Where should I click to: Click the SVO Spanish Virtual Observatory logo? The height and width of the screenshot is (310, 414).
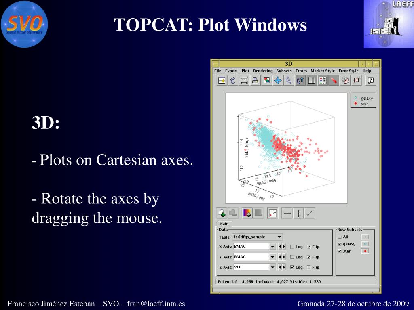click(24, 24)
